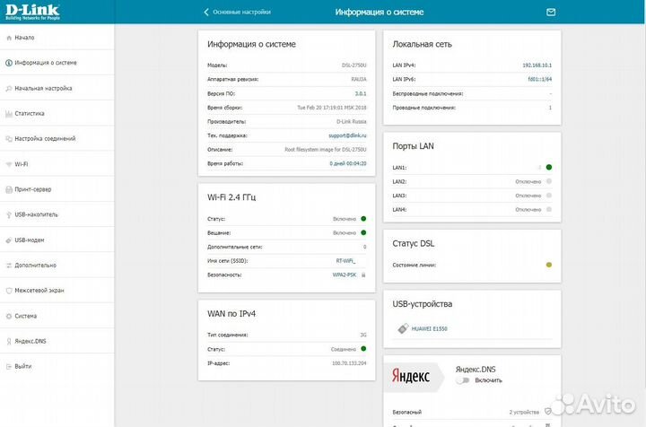This screenshot has width=646, height=427.
Task: Click the USB icon beside USB-накопитель
Action: point(9,215)
